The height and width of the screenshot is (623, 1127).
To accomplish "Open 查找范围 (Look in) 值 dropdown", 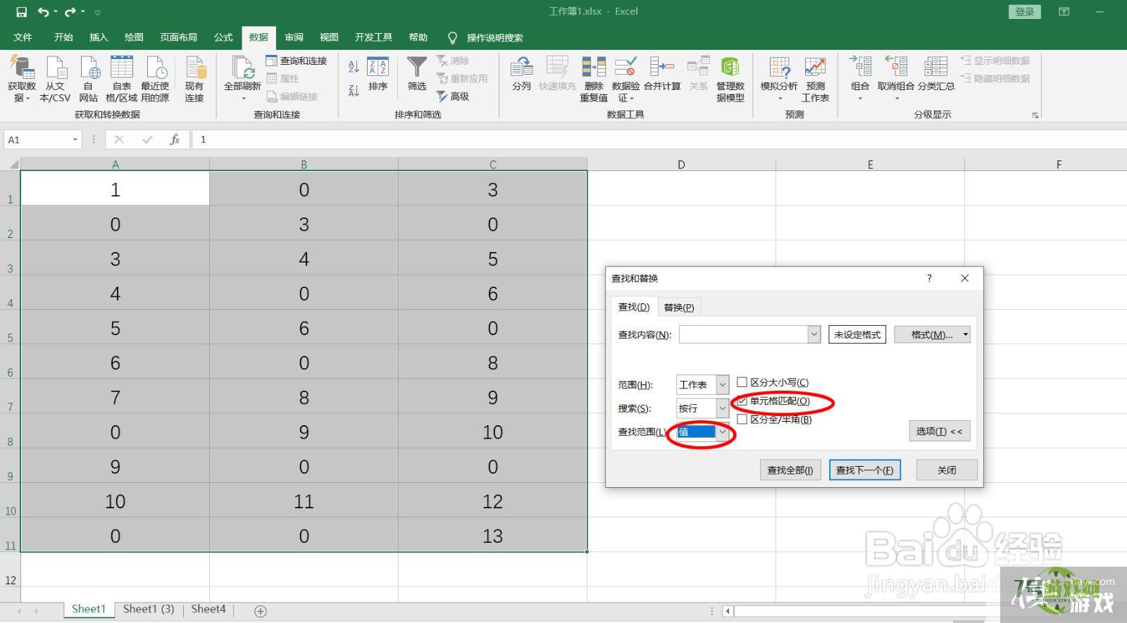I will point(722,432).
